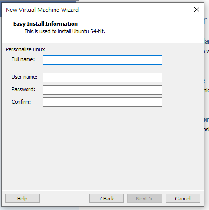Click the 'Confirm:' label
The image size is (209, 210).
point(21,102)
